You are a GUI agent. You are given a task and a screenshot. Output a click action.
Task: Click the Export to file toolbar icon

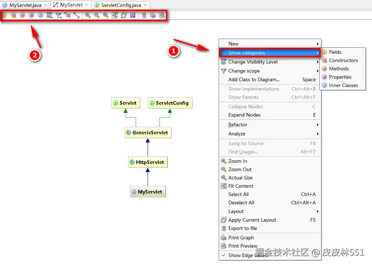(144, 16)
